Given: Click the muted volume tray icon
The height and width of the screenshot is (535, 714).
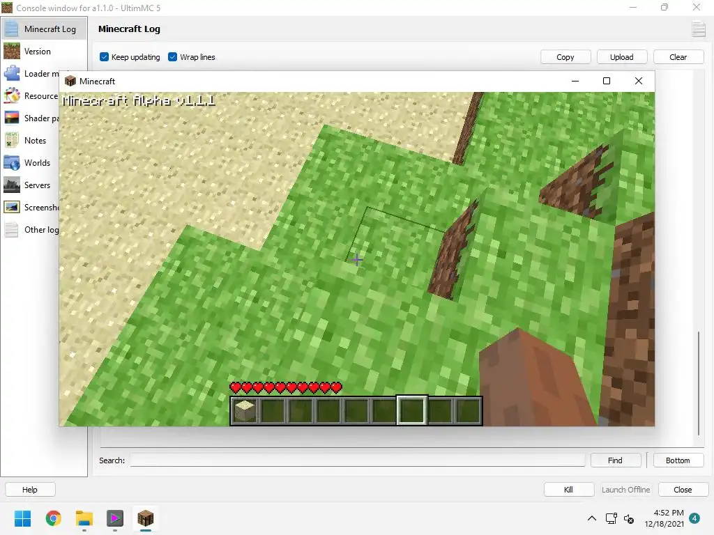Looking at the screenshot, I should pyautogui.click(x=629, y=518).
